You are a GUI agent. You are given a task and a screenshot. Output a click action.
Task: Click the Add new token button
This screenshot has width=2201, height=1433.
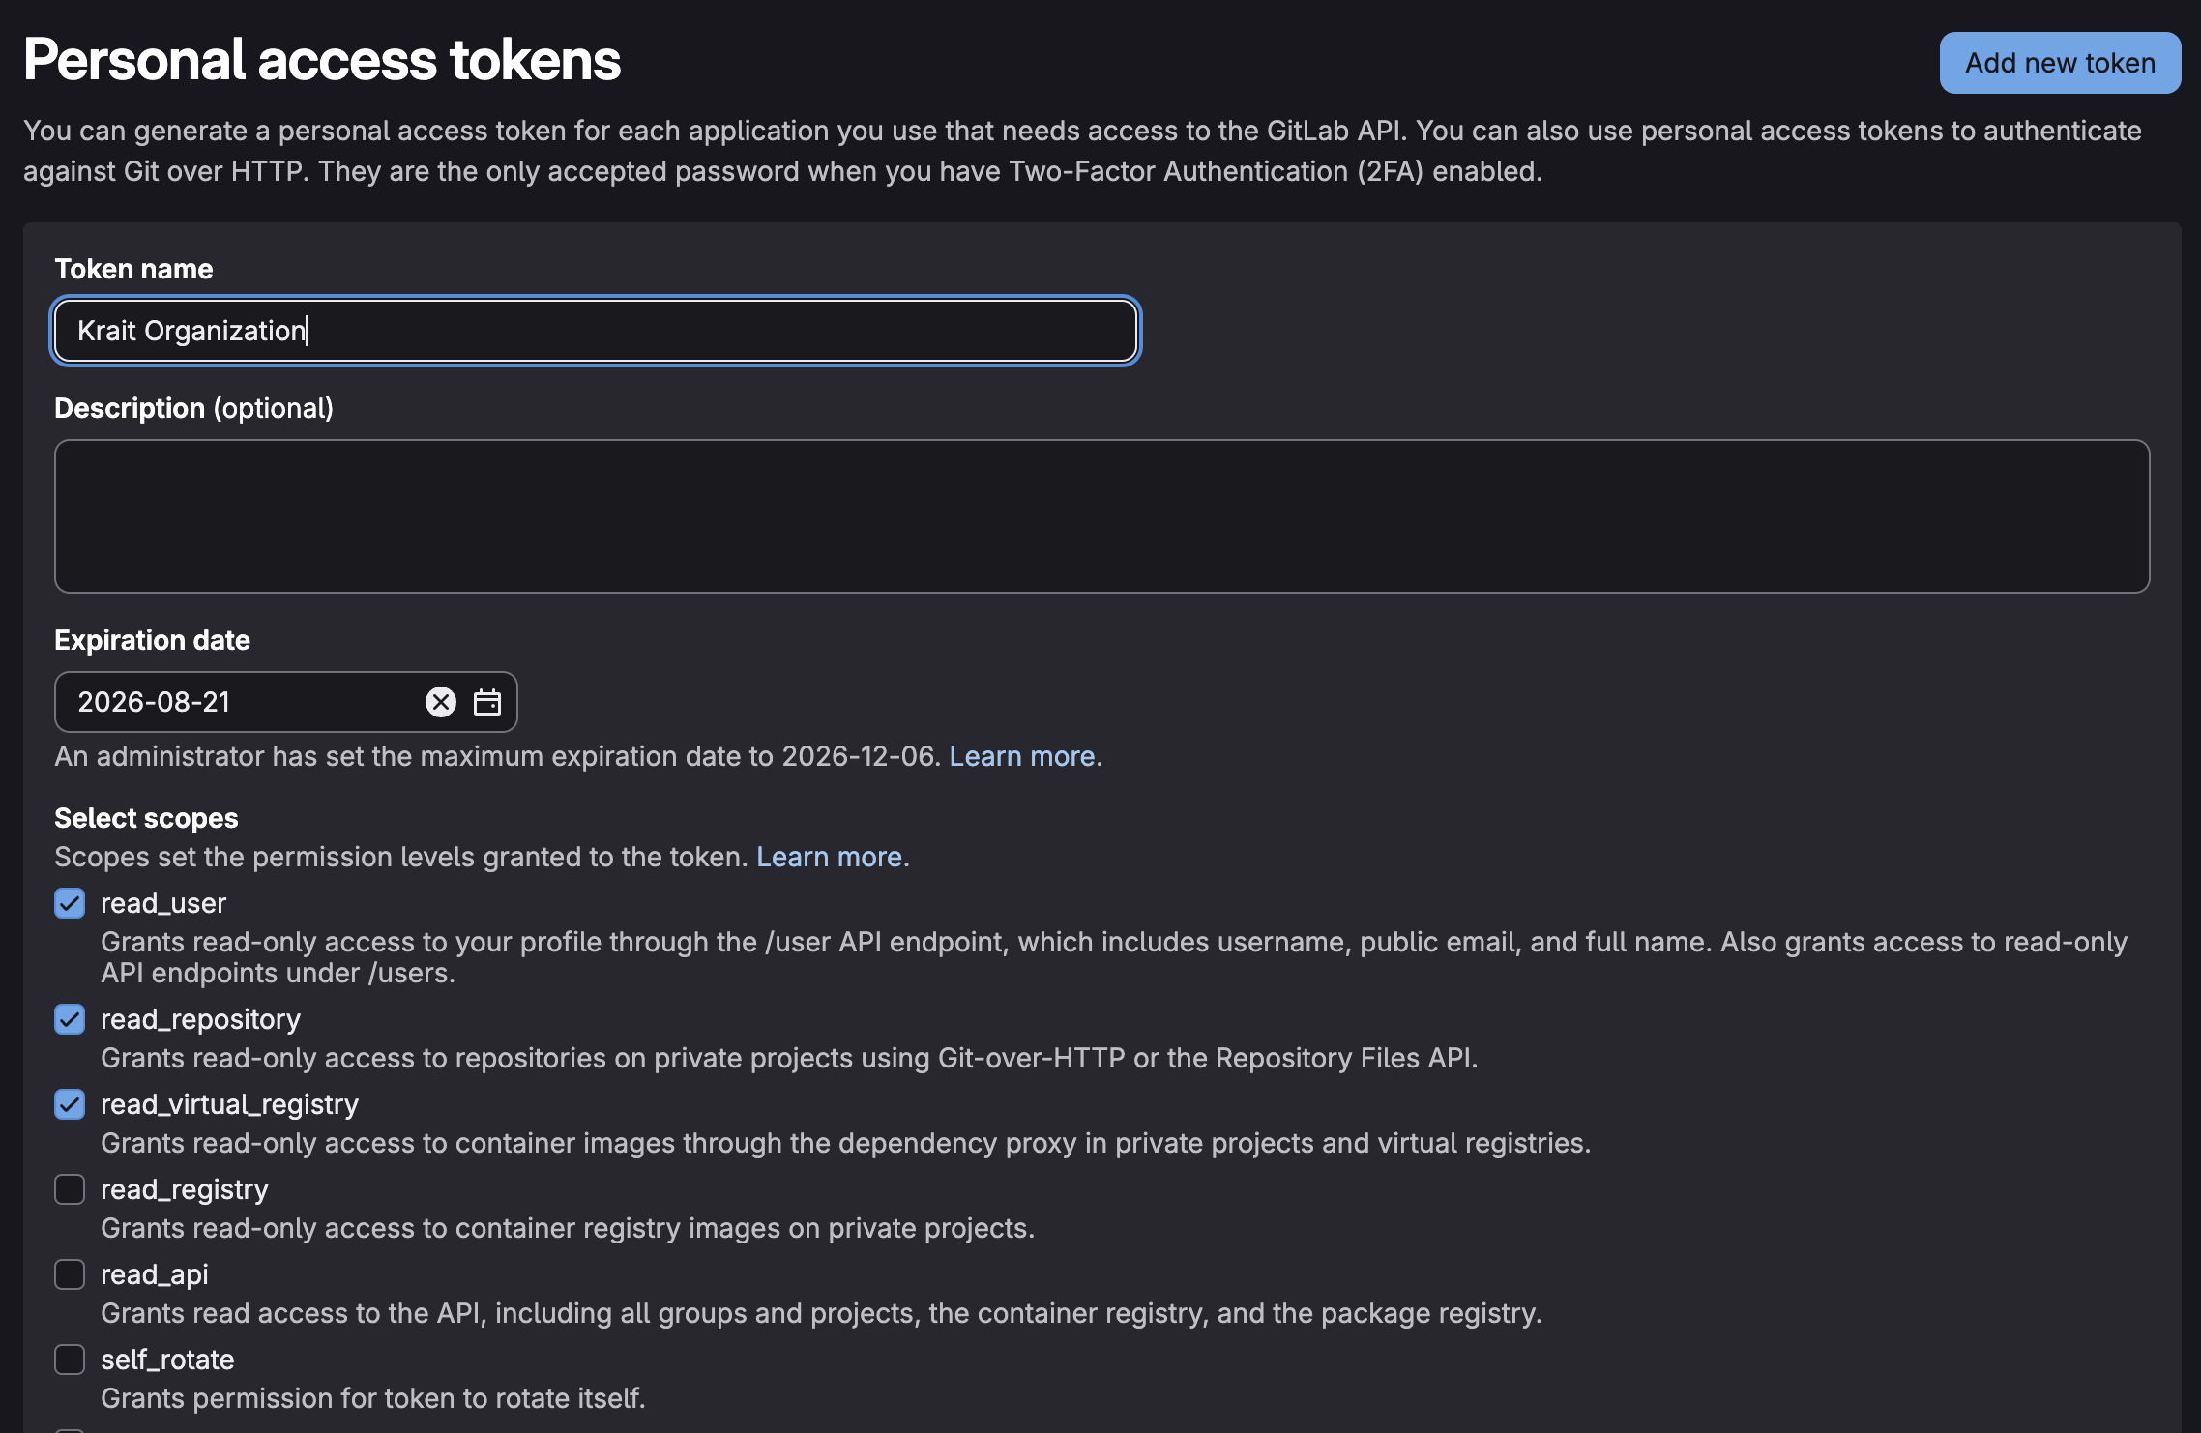2060,63
